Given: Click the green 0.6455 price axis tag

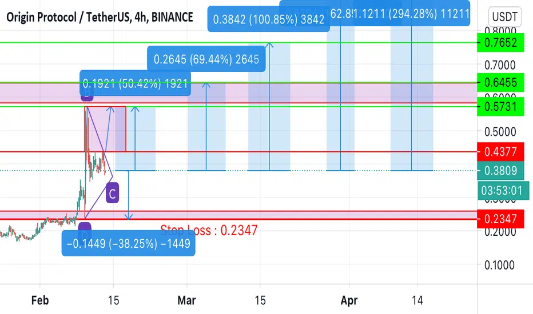Looking at the screenshot, I should pos(500,83).
